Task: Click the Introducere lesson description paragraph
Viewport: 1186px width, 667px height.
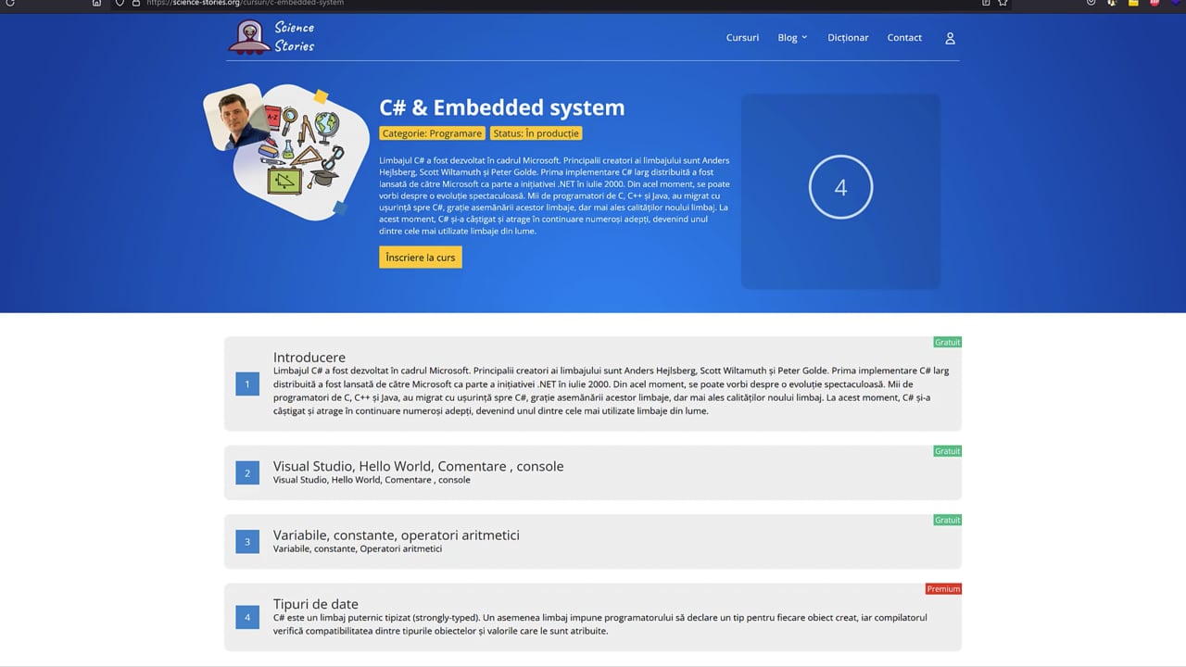Action: 611,390
